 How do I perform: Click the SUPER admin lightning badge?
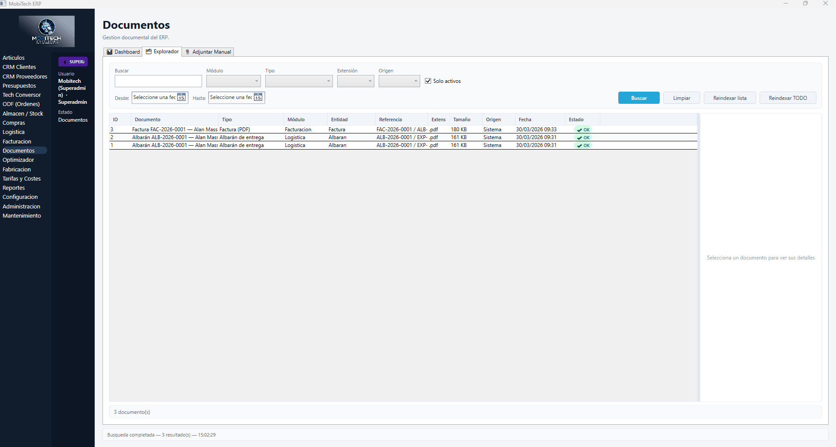73,62
